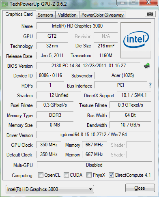Select the Graphics Card tab
The height and width of the screenshot is (197, 159).
pyautogui.click(x=19, y=14)
